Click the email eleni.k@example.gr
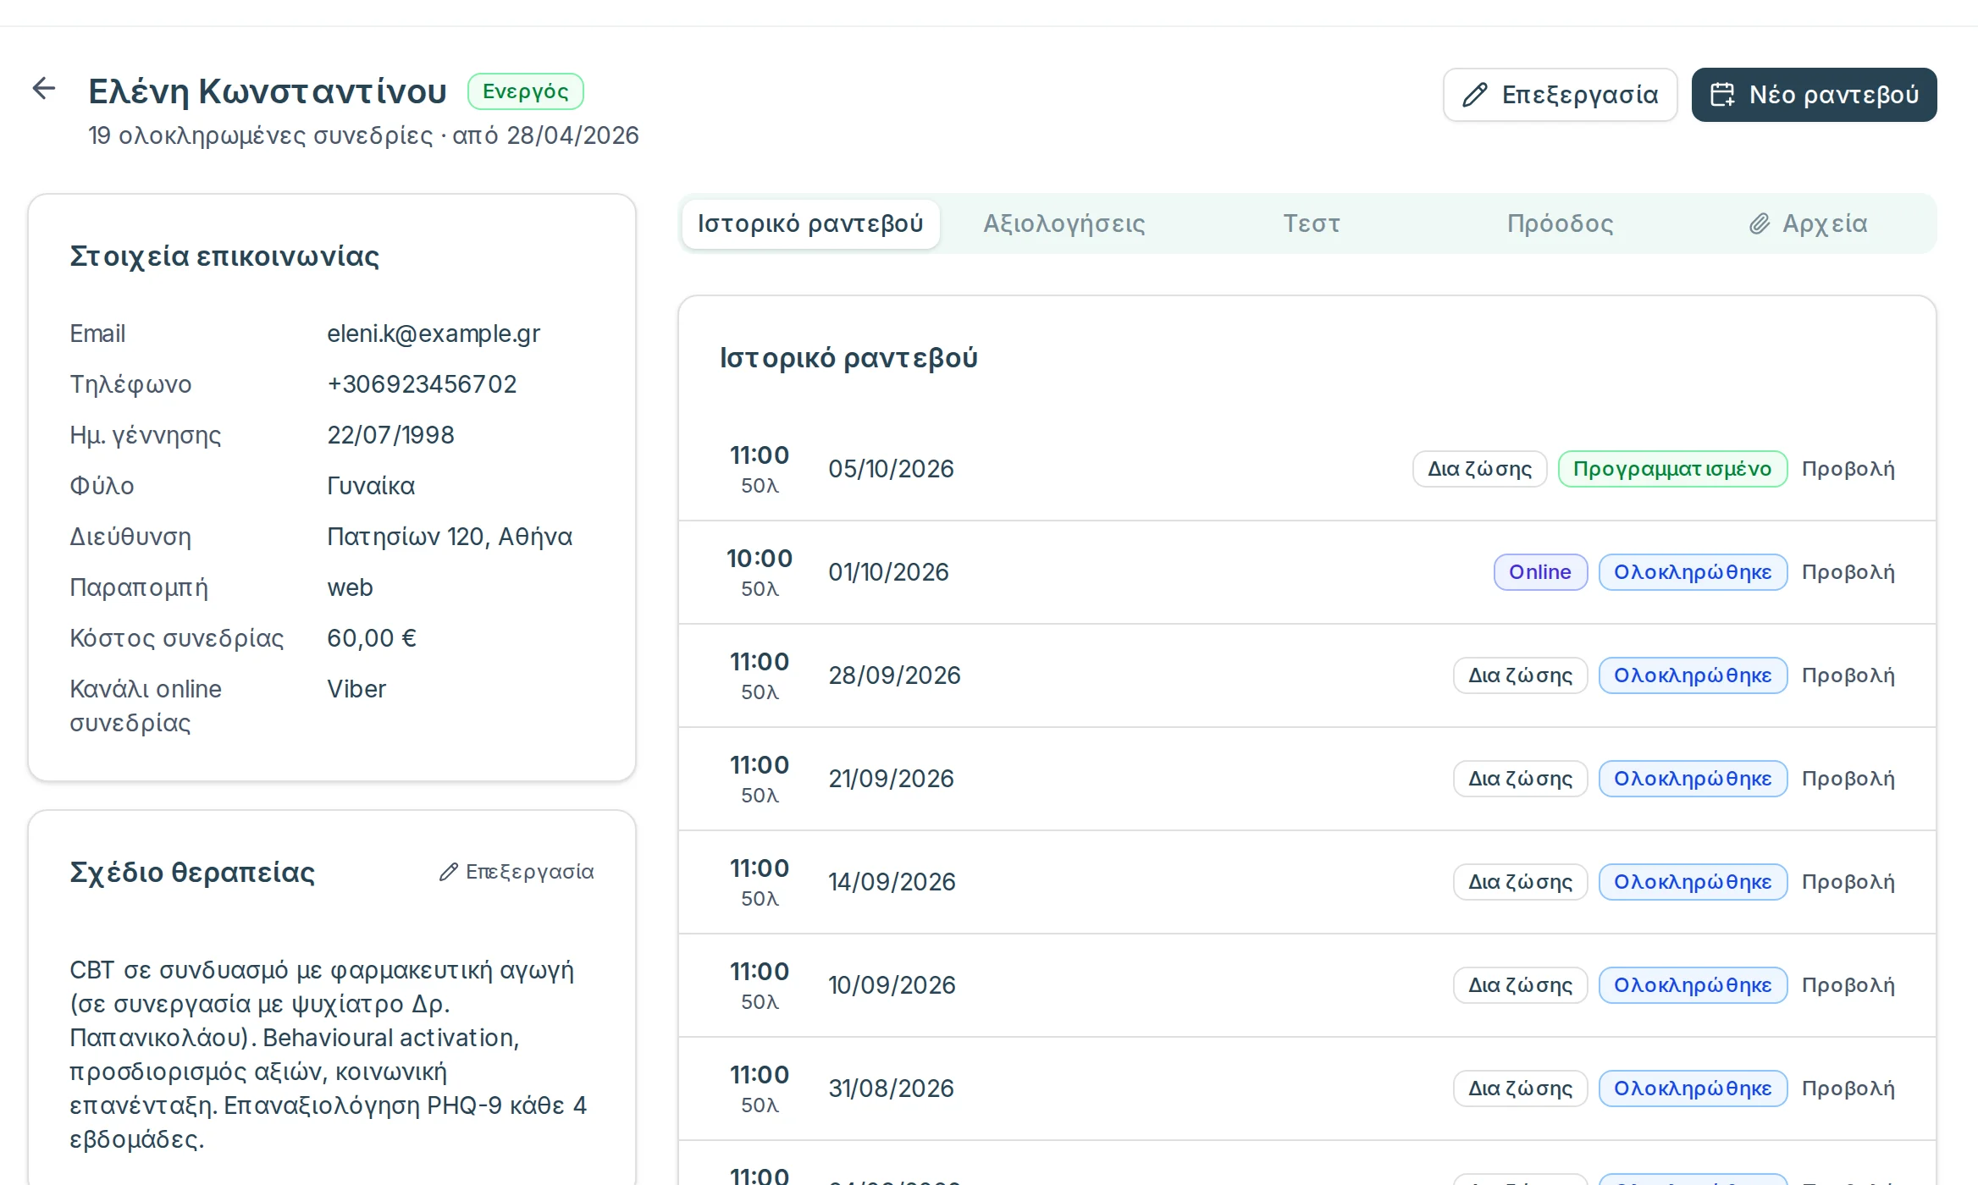Viewport: 1978px width, 1185px height. click(x=434, y=333)
